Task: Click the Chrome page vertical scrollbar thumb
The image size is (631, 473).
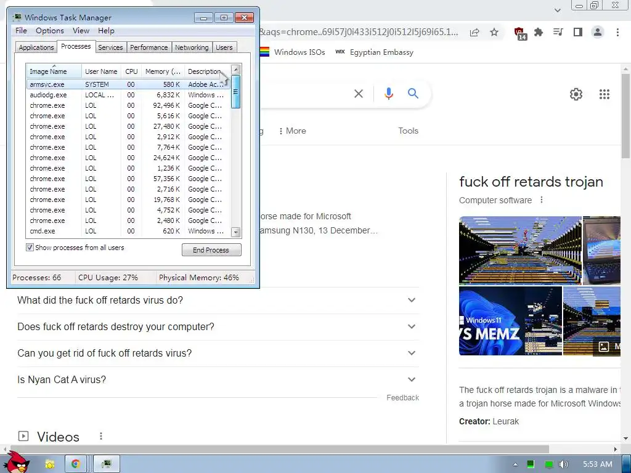Action: tap(625, 116)
